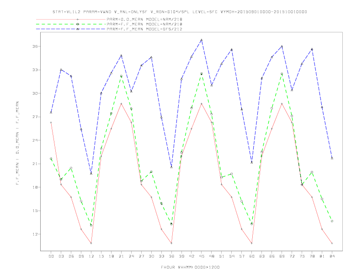Click forecast hour 69 on x-axis

coord(282,256)
